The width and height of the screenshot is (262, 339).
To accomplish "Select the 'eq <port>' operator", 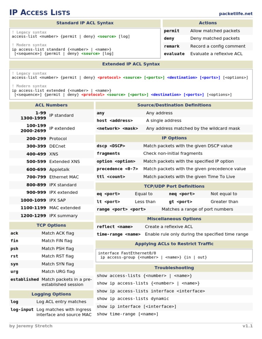I will [x=108, y=194].
